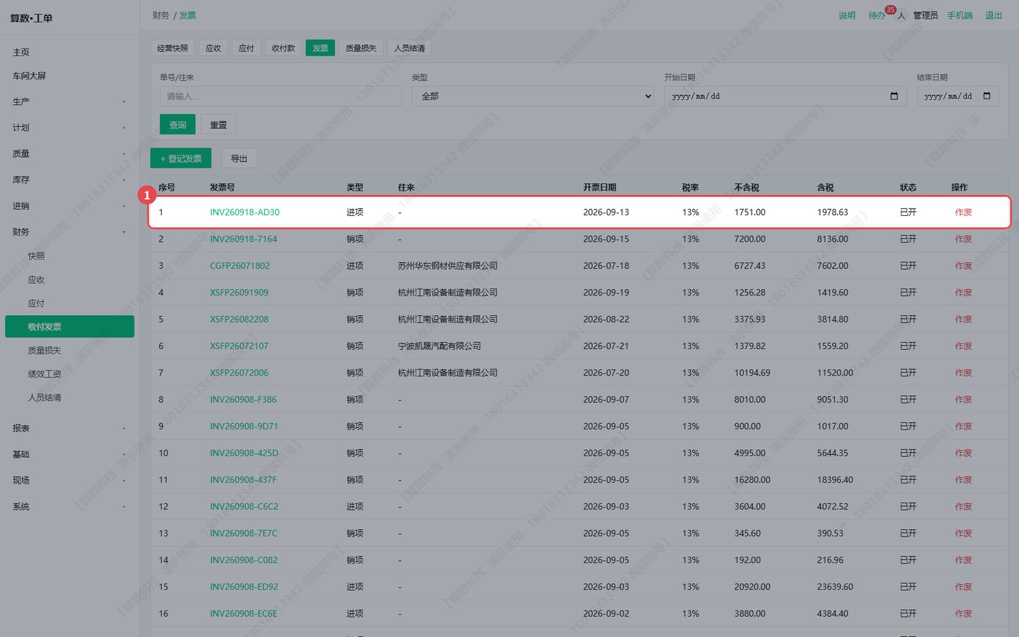The height and width of the screenshot is (637, 1019).
Task: Void invoice INV260918-7164 via 作废
Action: (963, 239)
